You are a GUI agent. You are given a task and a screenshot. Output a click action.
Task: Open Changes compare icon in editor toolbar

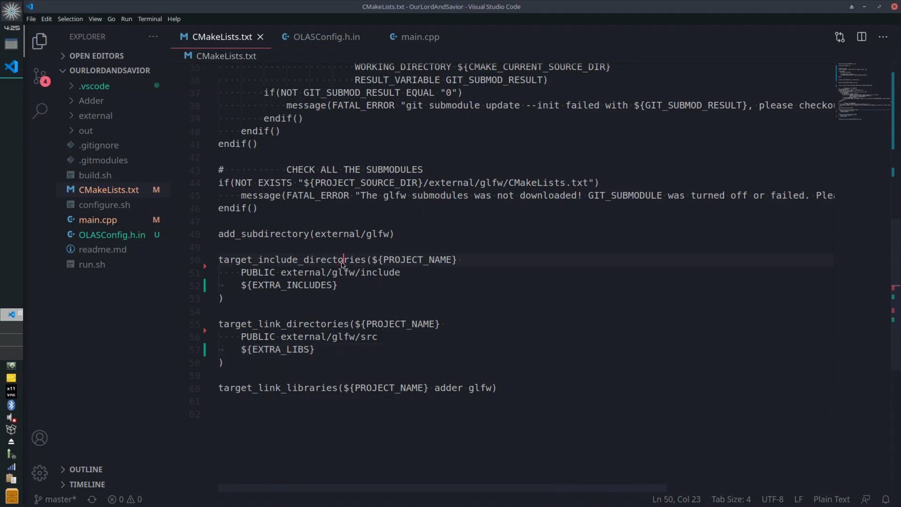pos(840,37)
